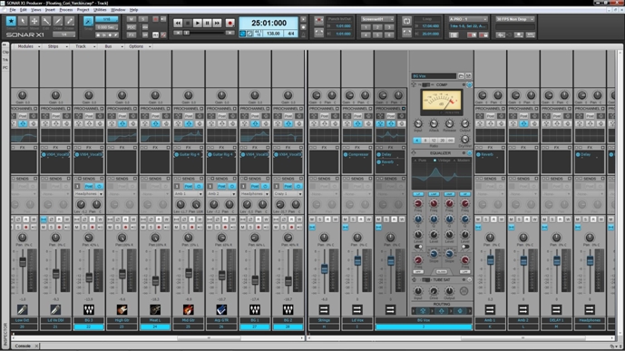Expand the console Track menu
Screen dimensions: 625x351
[x=83, y=46]
